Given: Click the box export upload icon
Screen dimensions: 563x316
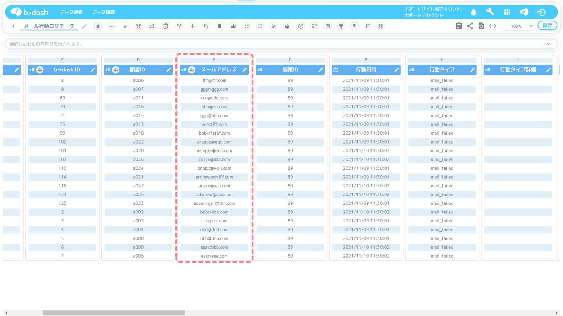Looking at the screenshot, I should click(287, 26).
